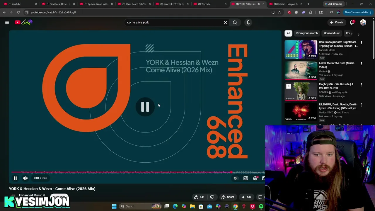
Task: Go to YouTube home via the logo
Action: (x=24, y=22)
